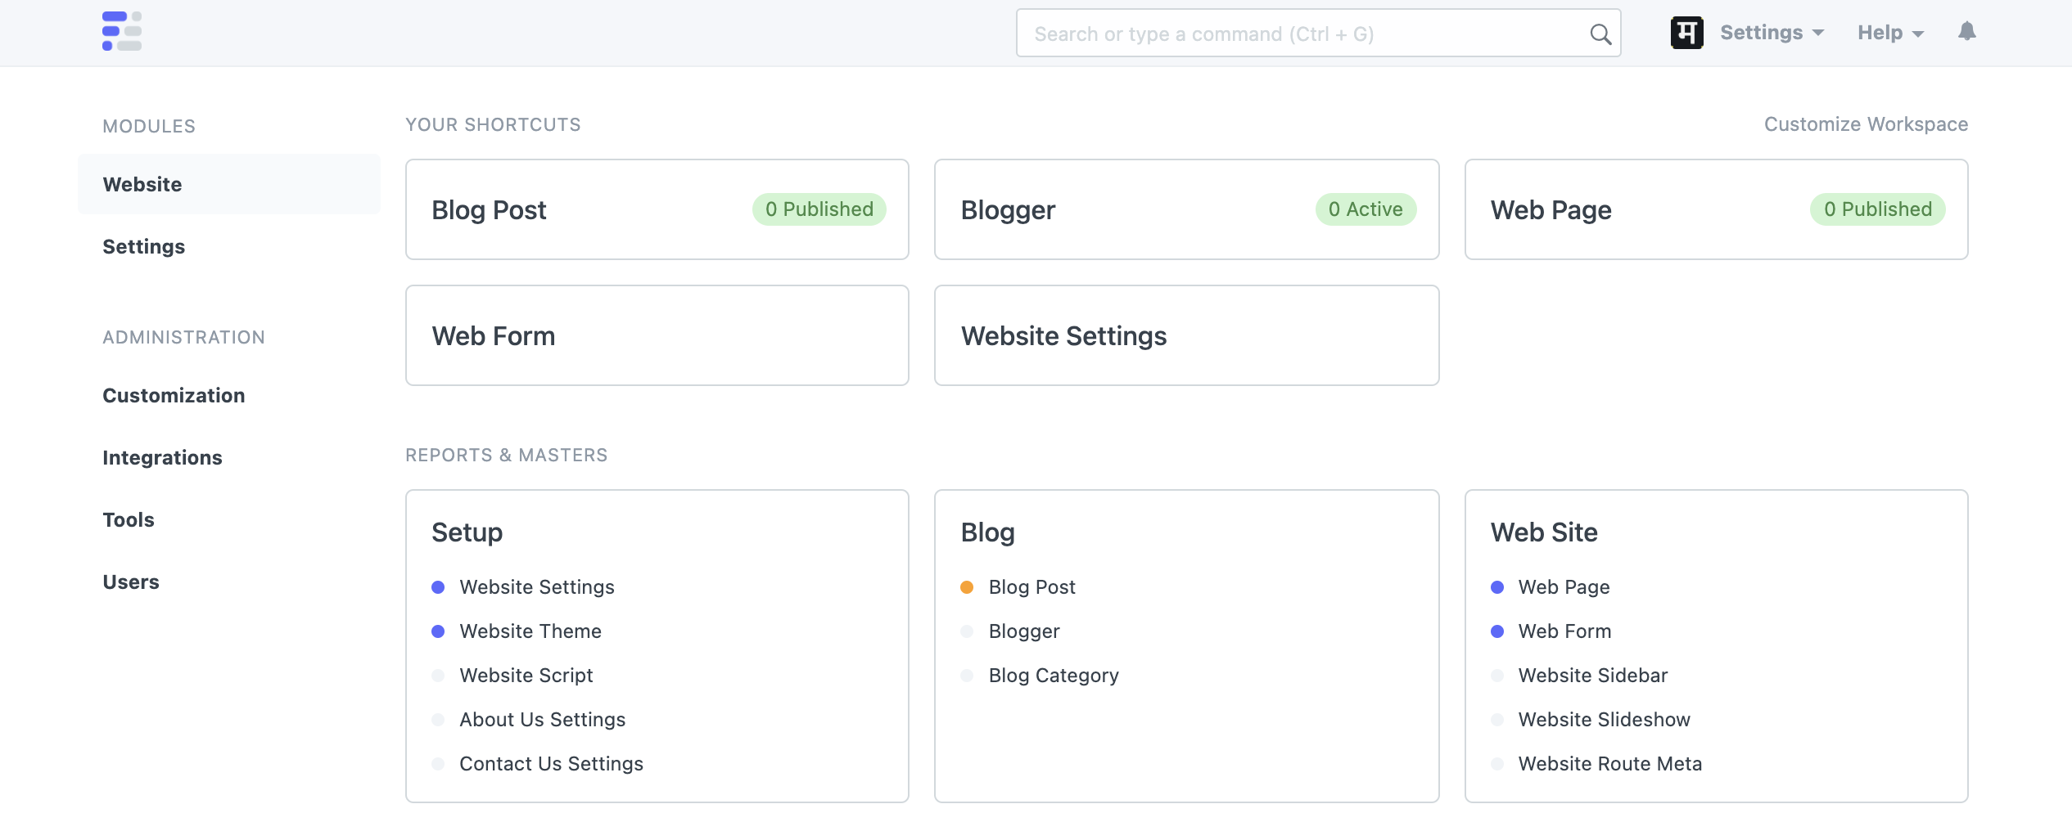Screen dimensions: 2072x822
Task: Click the blue dot beside Website Settings
Action: [x=438, y=587]
